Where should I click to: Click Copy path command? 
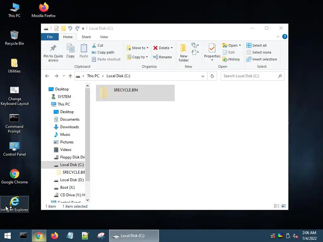tap(103, 53)
